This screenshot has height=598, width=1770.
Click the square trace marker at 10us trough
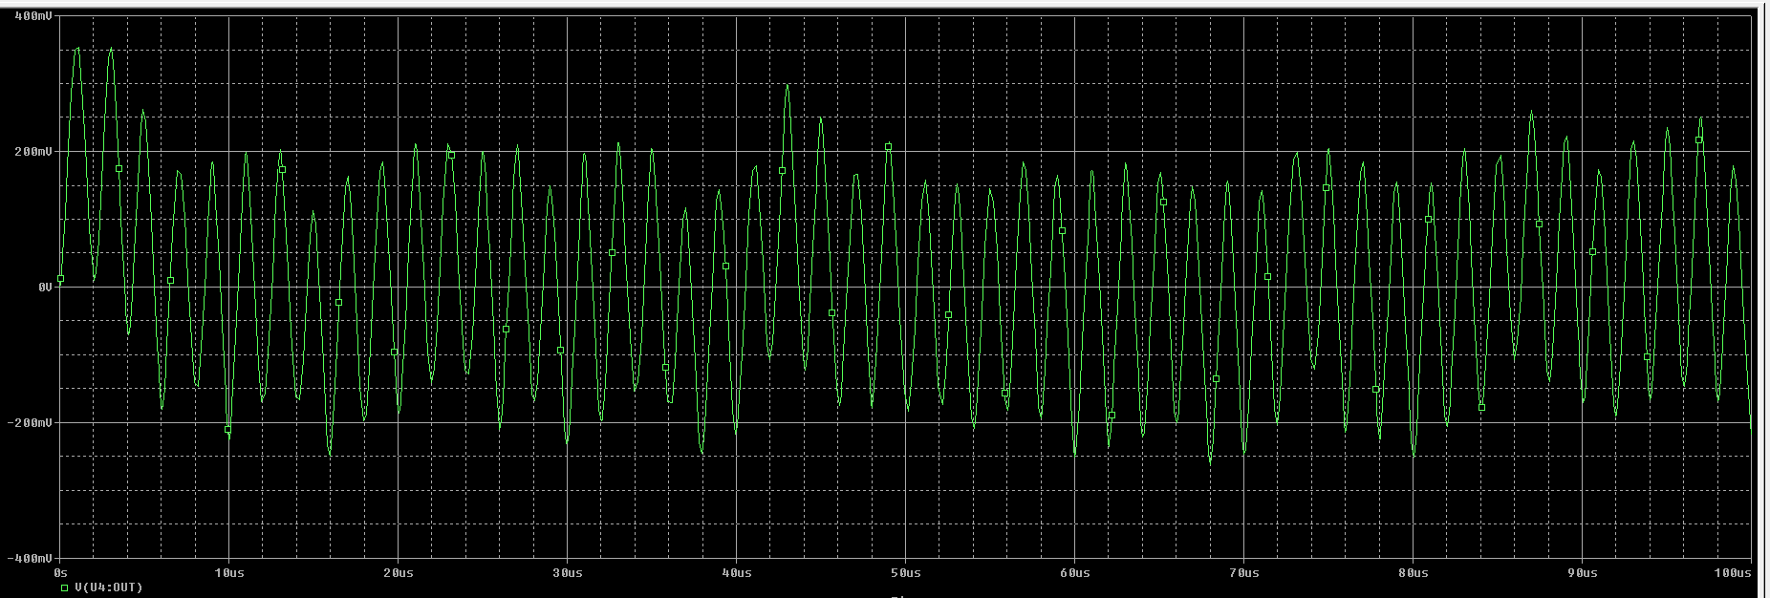pyautogui.click(x=227, y=430)
